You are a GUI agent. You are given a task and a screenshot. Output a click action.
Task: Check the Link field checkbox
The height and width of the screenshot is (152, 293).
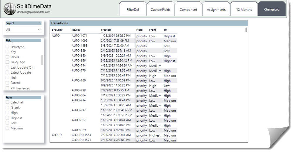tap(7, 78)
